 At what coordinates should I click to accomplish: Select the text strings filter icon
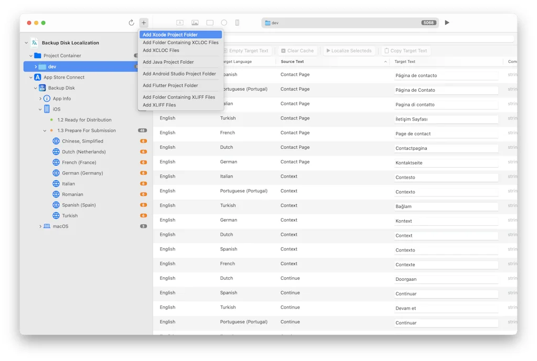(180, 23)
